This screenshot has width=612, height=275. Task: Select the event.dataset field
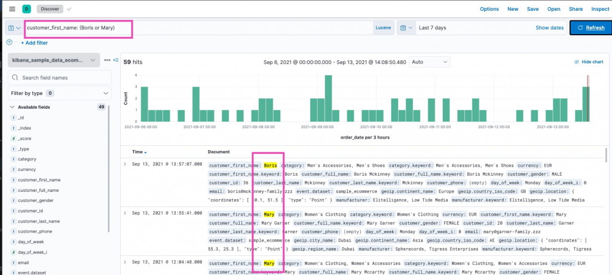tap(32, 273)
